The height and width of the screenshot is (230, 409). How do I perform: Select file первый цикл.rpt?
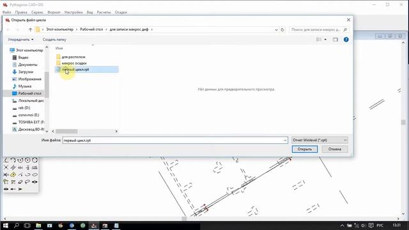[86, 70]
